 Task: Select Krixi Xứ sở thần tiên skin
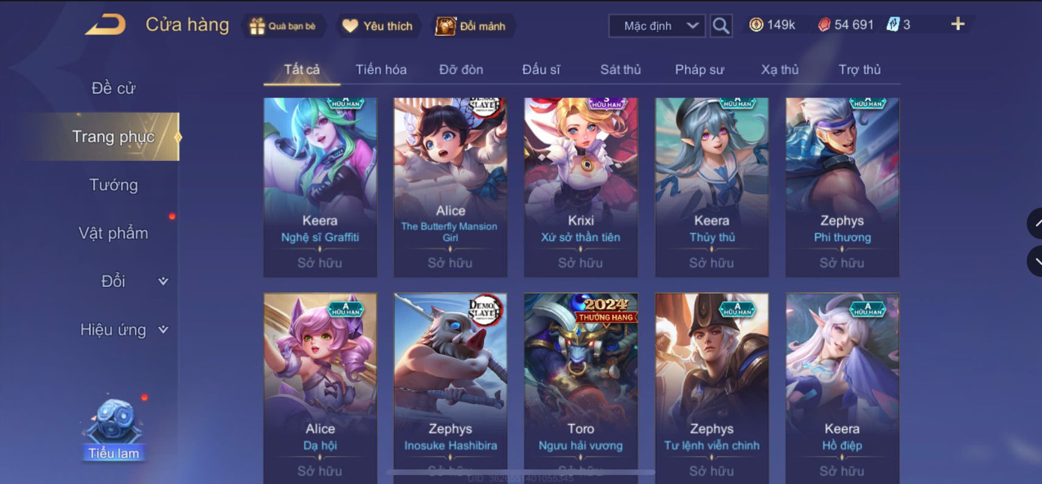coord(581,187)
